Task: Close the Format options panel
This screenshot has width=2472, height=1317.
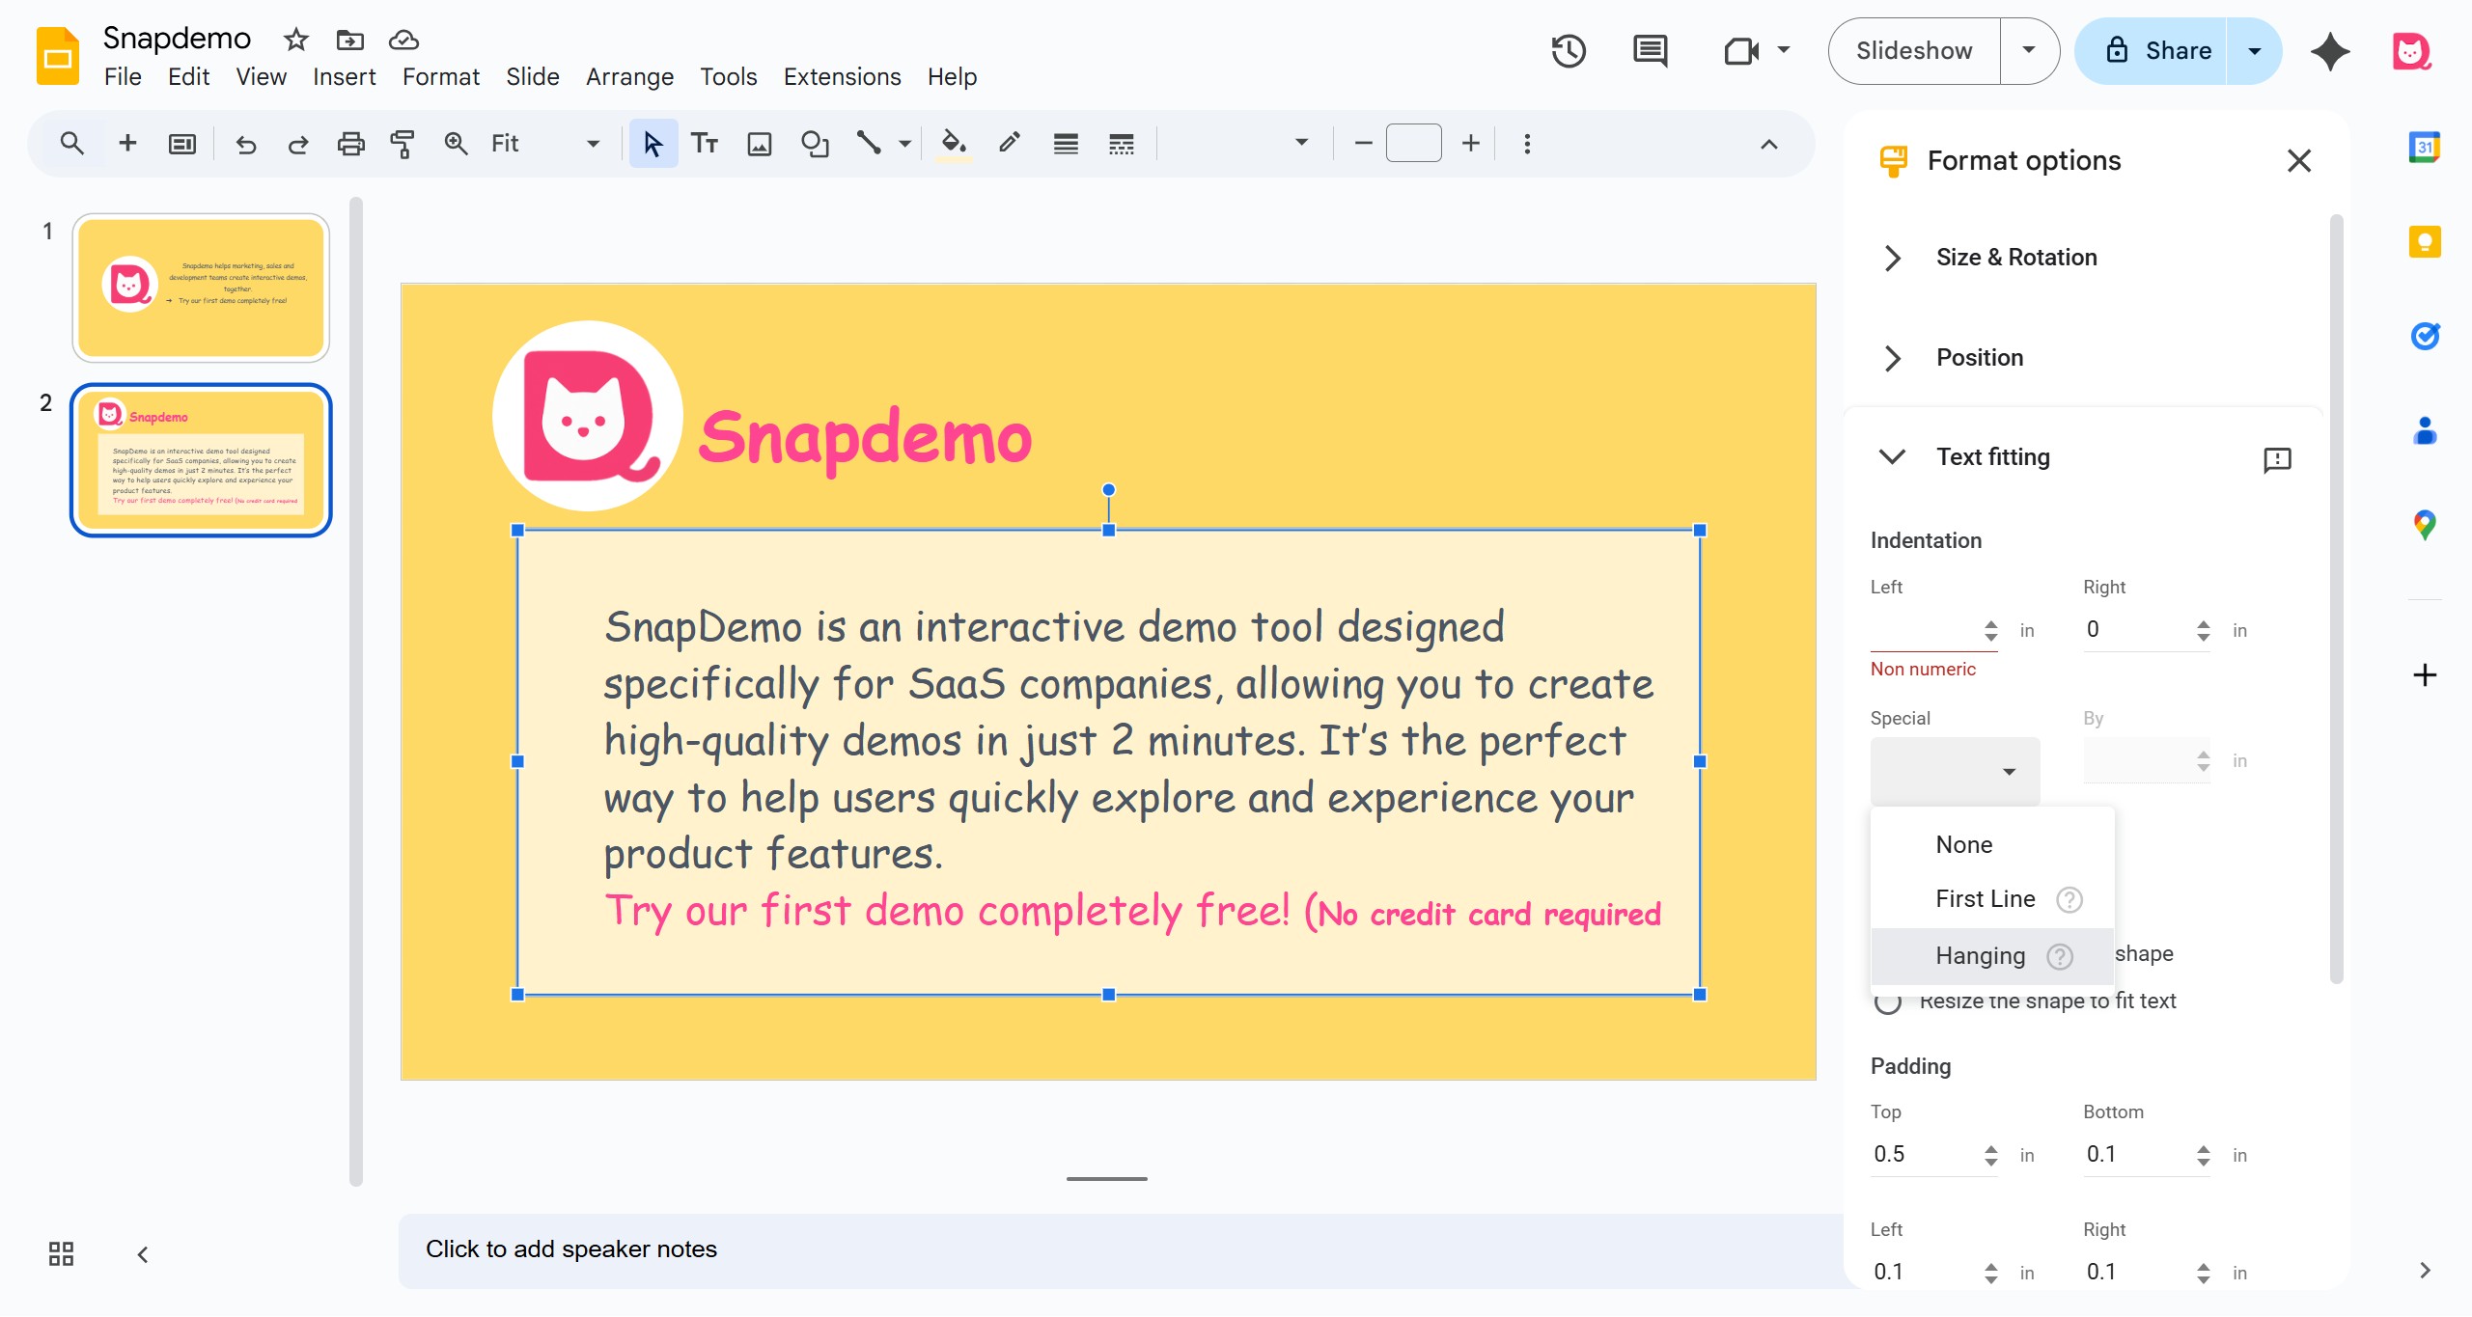Action: pos(2298,161)
